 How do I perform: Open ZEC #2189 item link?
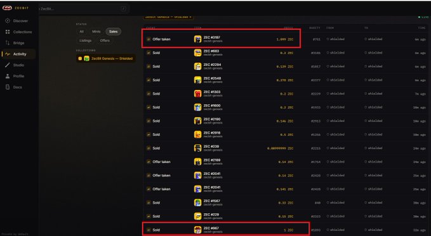211,160
